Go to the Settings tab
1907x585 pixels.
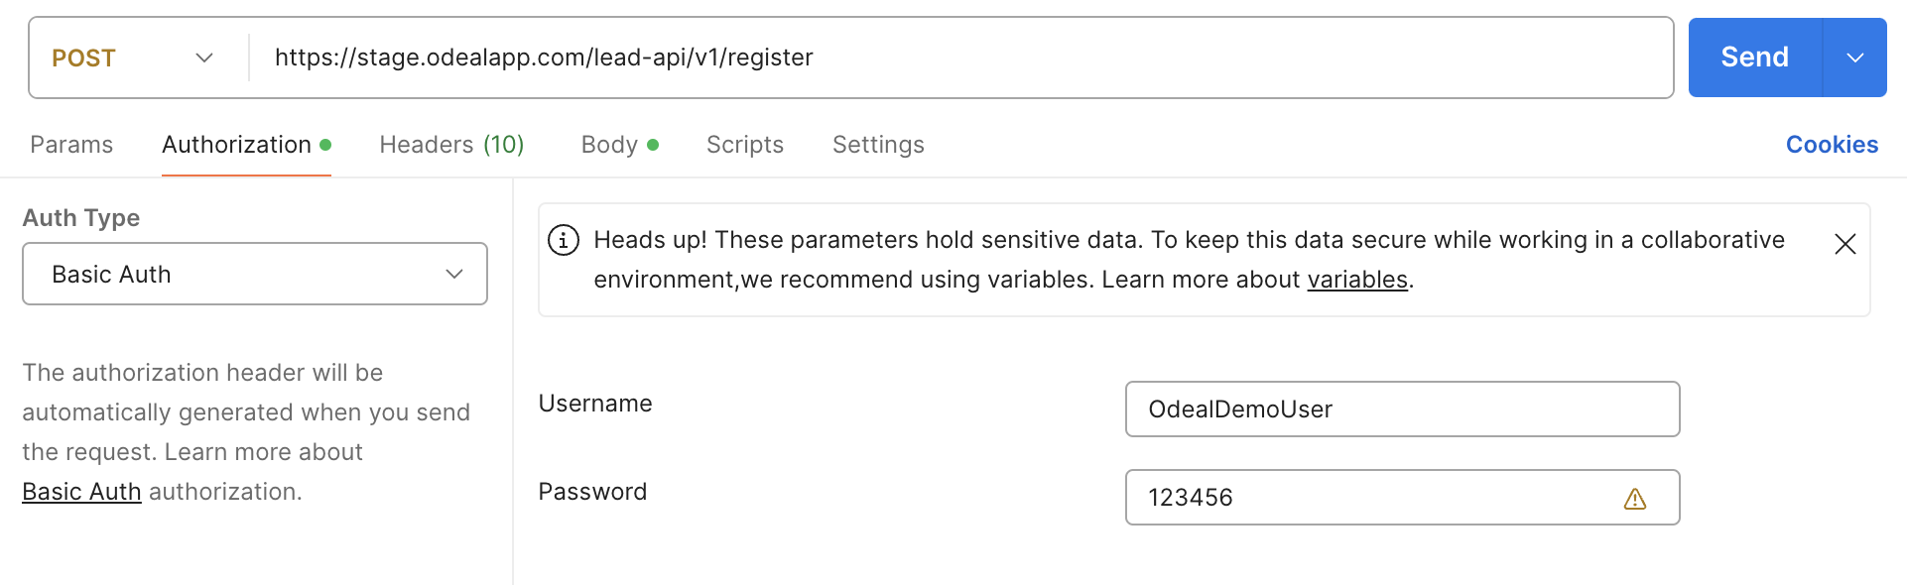[878, 145]
